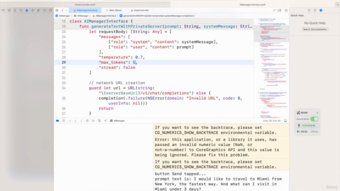Hide the debug area with panel icon
The height and width of the screenshot is (191, 340).
click(285, 120)
